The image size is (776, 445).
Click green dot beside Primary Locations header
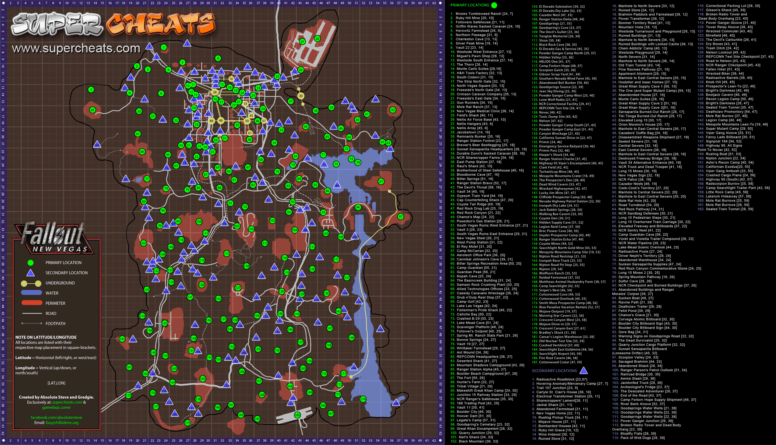pyautogui.click(x=494, y=5)
